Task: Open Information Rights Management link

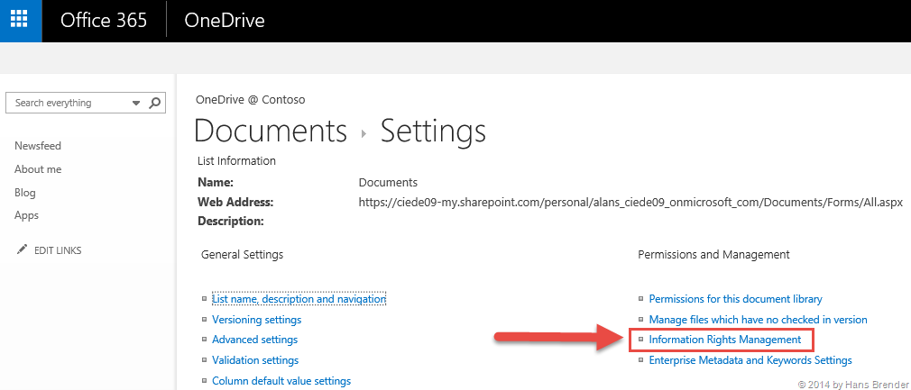Action: pyautogui.click(x=724, y=340)
